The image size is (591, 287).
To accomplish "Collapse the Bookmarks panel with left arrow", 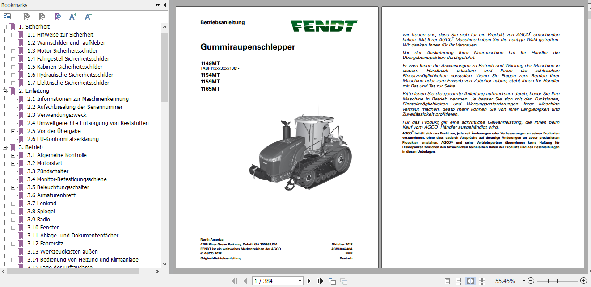I will [x=165, y=5].
